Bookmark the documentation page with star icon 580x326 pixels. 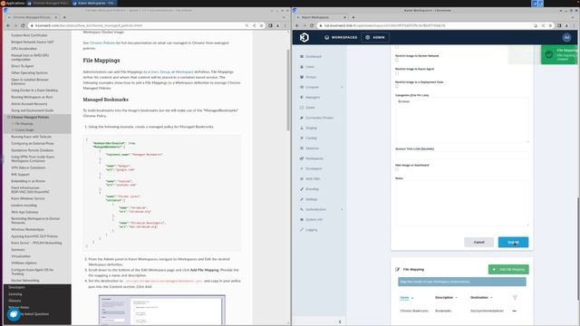[x=261, y=25]
